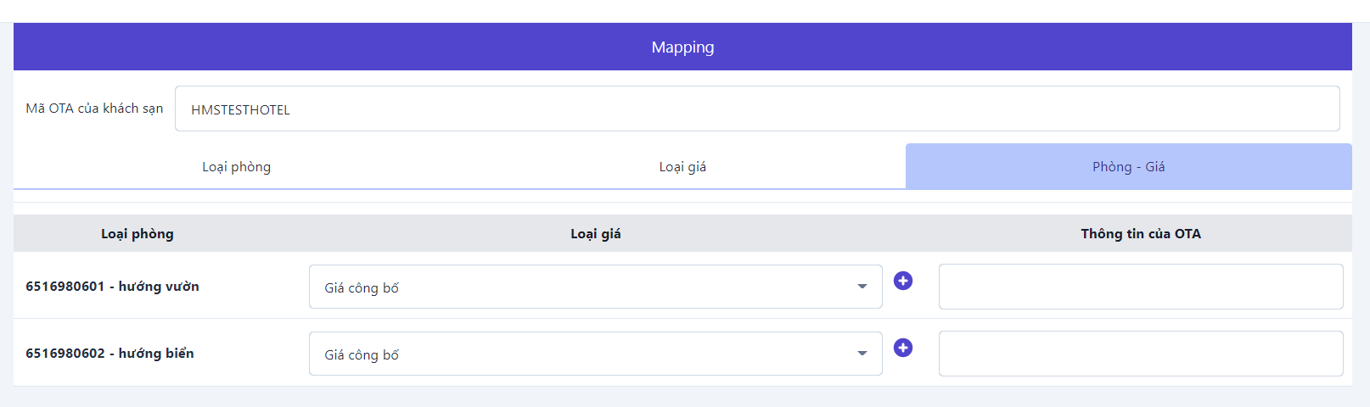Click the 'Thông tin của OTA' column header
Image resolution: width=1370 pixels, height=407 pixels.
click(1140, 234)
